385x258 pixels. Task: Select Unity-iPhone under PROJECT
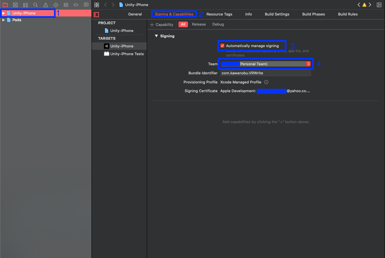(119, 31)
